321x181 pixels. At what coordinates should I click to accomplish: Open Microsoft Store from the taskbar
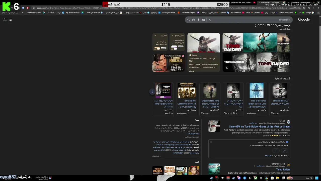pos(272,178)
